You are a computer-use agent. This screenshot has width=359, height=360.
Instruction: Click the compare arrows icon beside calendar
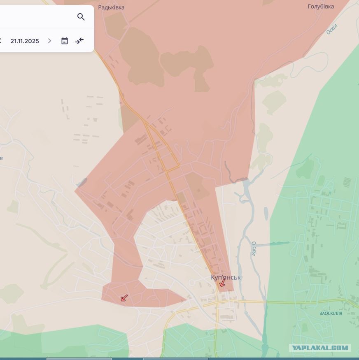pyautogui.click(x=79, y=41)
